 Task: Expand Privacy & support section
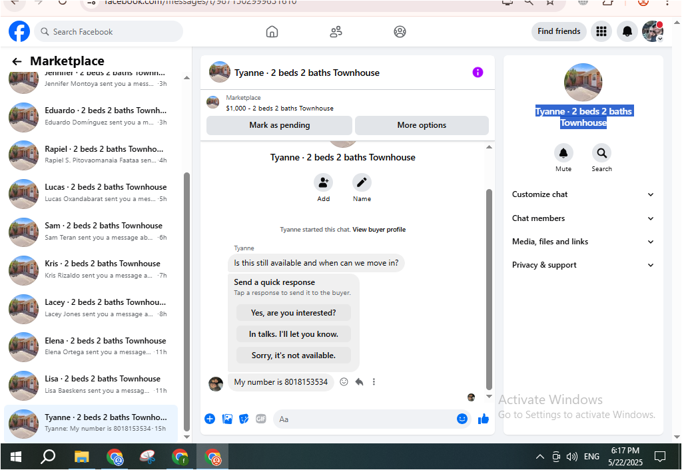click(x=583, y=265)
